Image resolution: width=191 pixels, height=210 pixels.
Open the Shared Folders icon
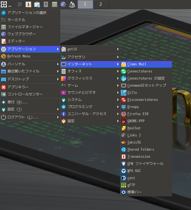click(124, 150)
